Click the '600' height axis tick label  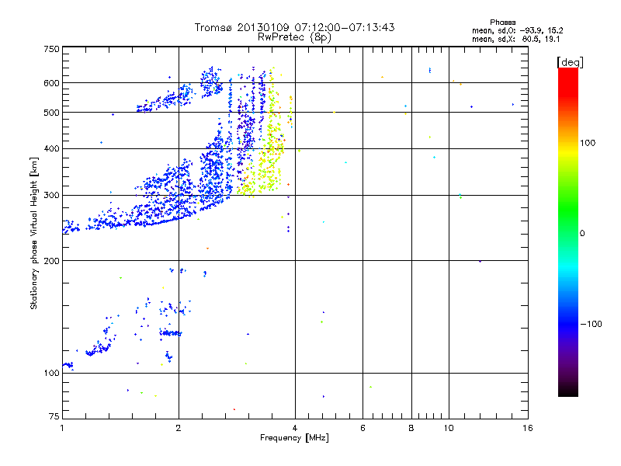(x=51, y=83)
